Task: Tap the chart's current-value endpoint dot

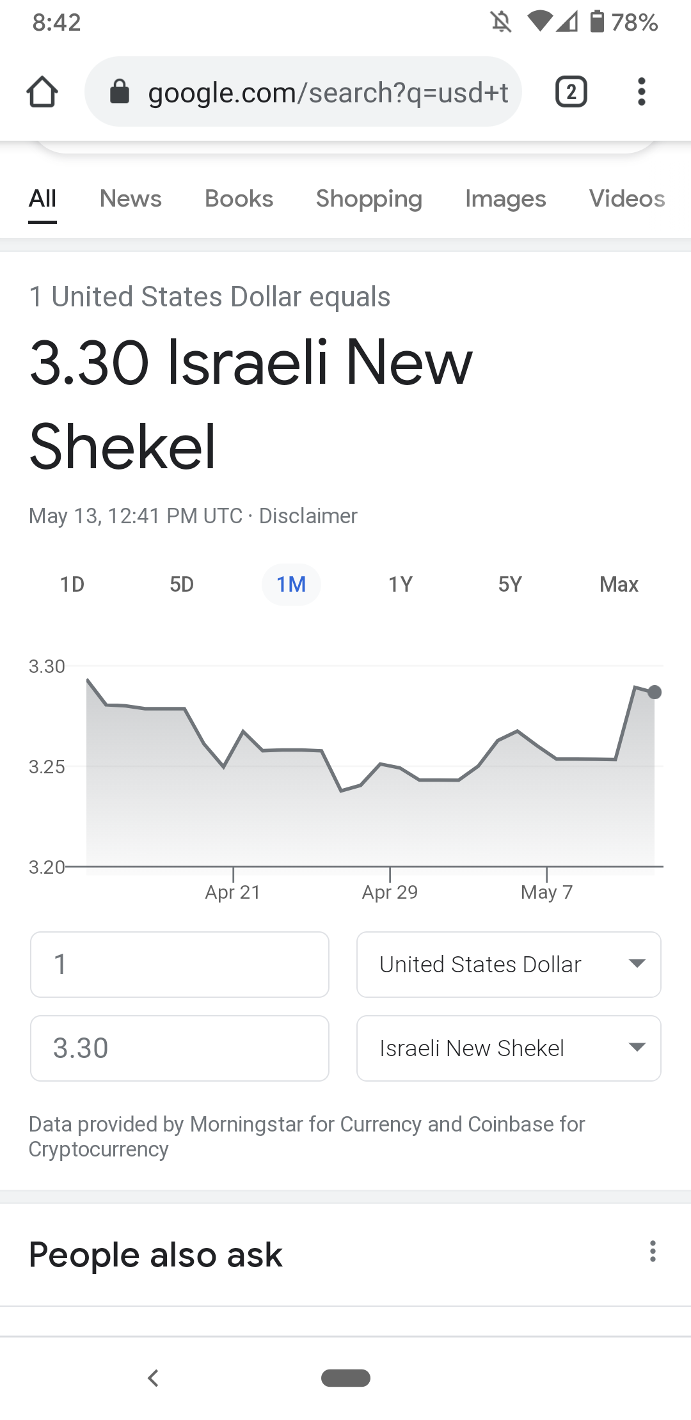Action: click(x=655, y=692)
